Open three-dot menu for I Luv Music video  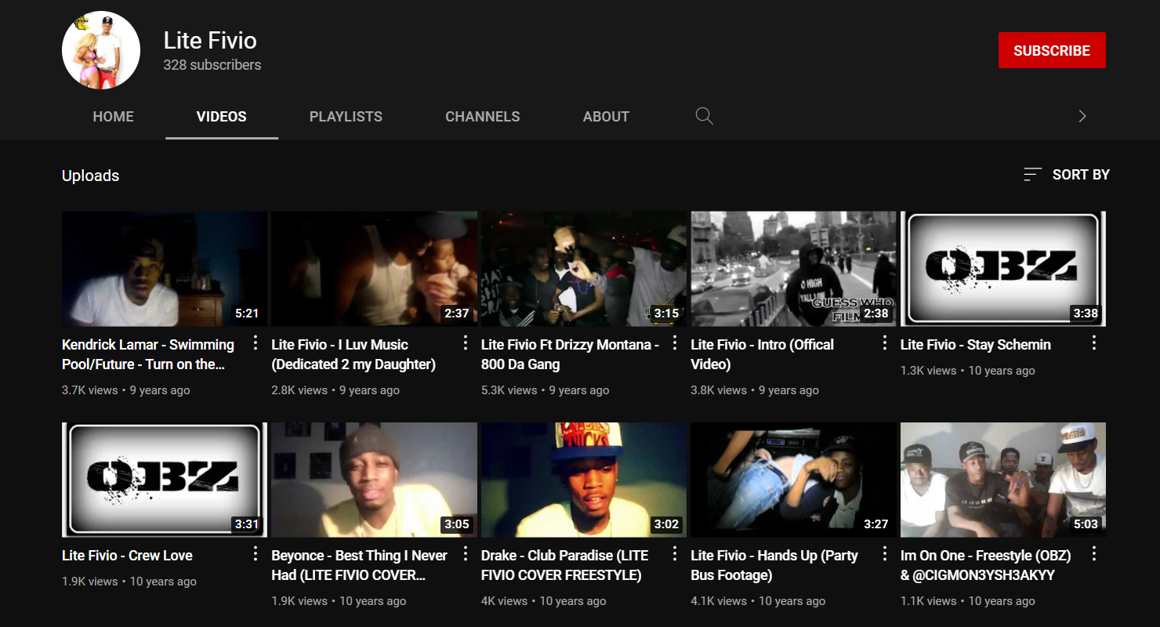[465, 343]
